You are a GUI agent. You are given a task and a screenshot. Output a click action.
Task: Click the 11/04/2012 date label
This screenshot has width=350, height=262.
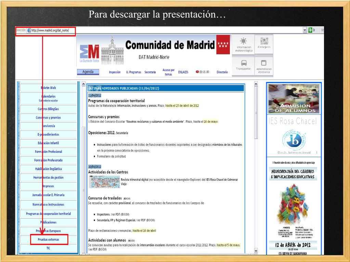(95, 95)
